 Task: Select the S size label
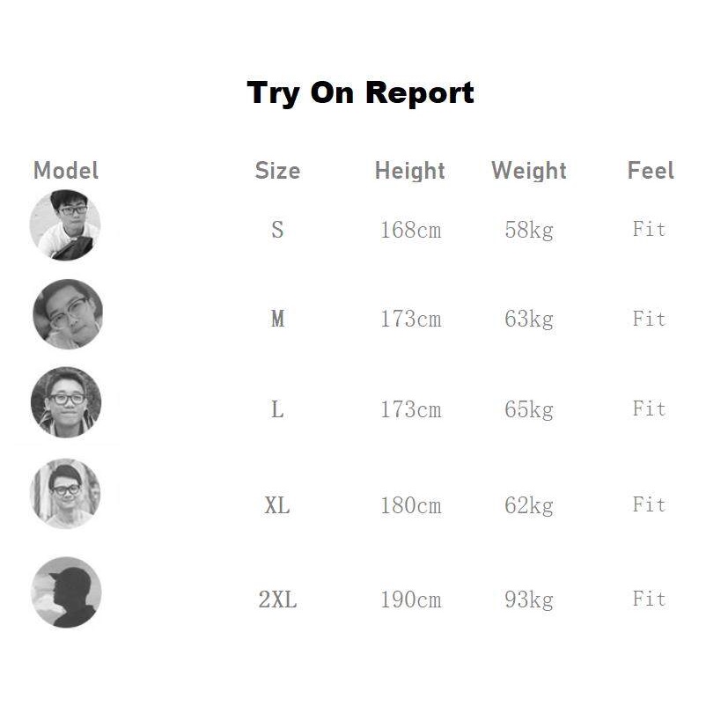click(x=277, y=231)
